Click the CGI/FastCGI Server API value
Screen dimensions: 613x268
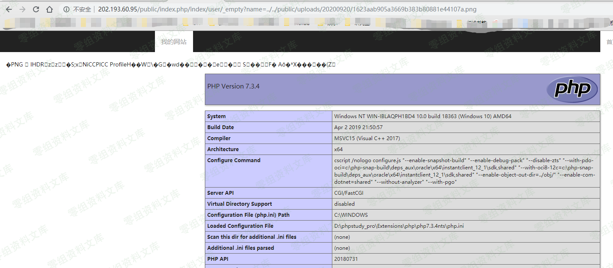click(x=348, y=193)
